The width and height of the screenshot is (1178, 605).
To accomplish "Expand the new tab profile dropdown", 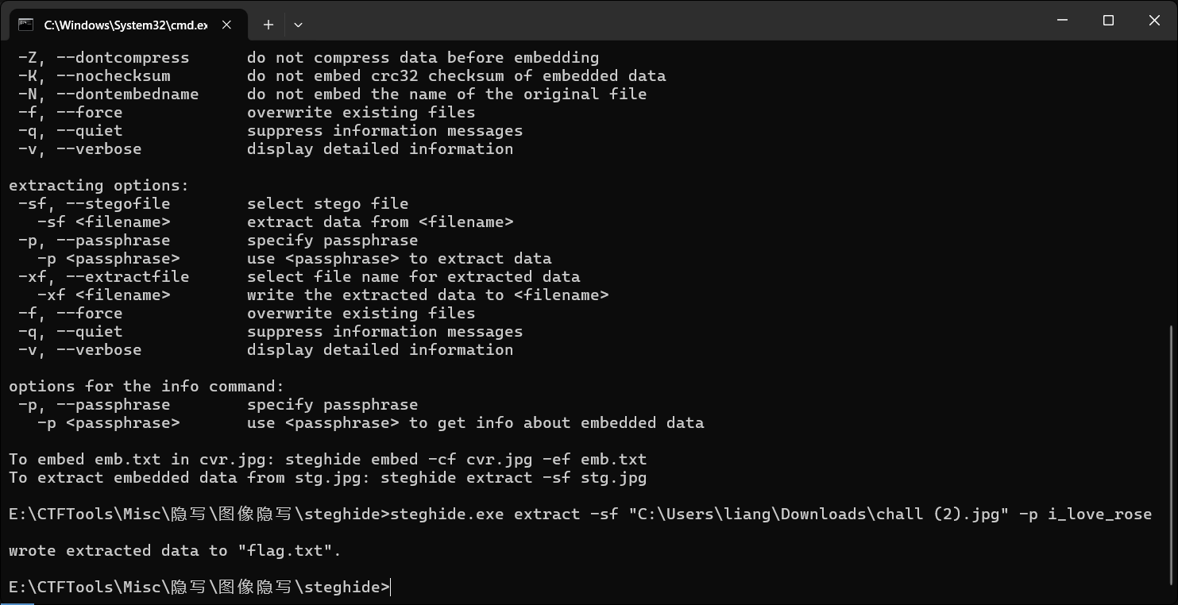I will coord(298,25).
